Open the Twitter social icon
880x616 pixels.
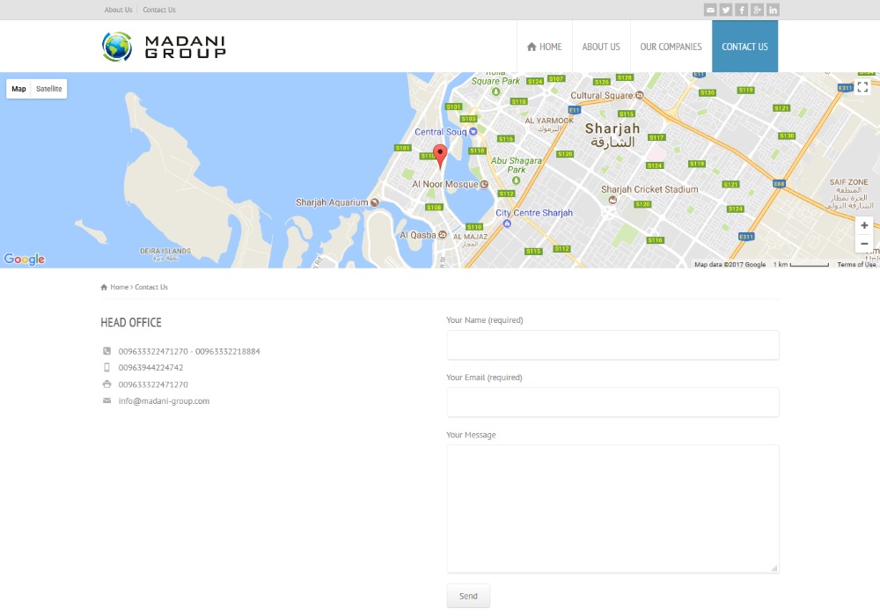[726, 10]
